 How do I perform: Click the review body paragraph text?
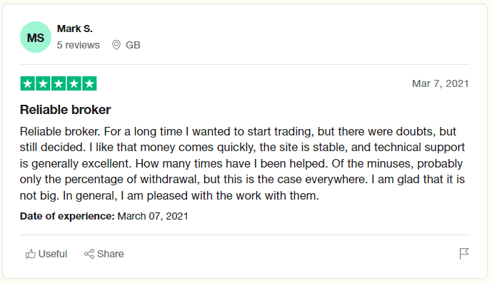(242, 163)
